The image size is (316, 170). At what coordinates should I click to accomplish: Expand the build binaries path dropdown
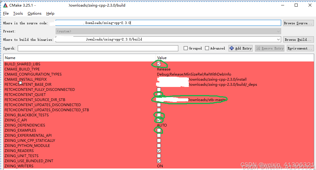pyautogui.click(x=278, y=39)
